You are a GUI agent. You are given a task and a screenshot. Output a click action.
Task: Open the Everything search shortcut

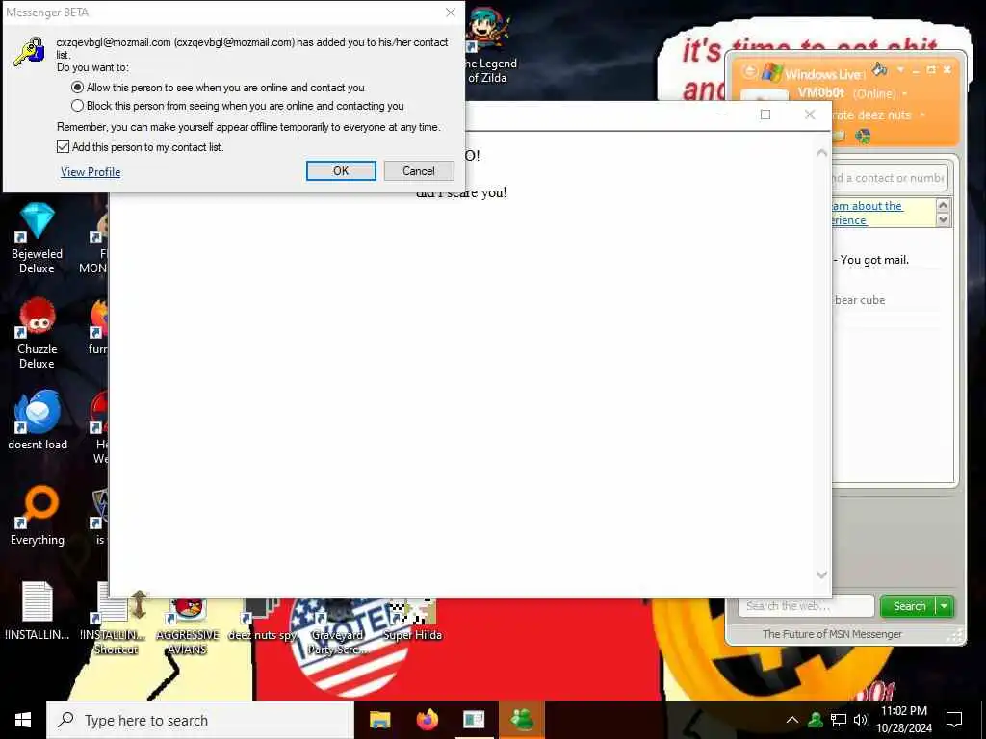38,516
